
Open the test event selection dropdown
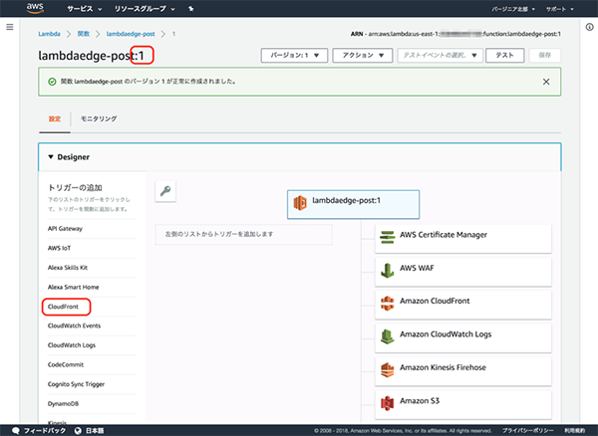tap(441, 55)
